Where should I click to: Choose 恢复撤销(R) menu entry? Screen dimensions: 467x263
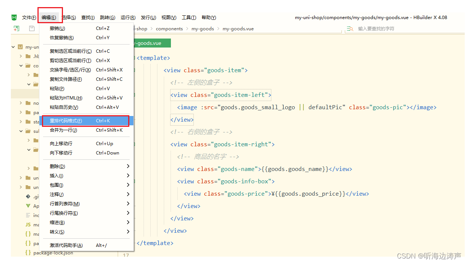(86, 38)
